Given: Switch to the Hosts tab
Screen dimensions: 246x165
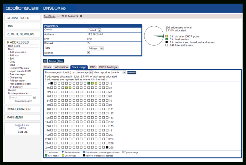Looking at the screenshot, I should pos(47,67).
